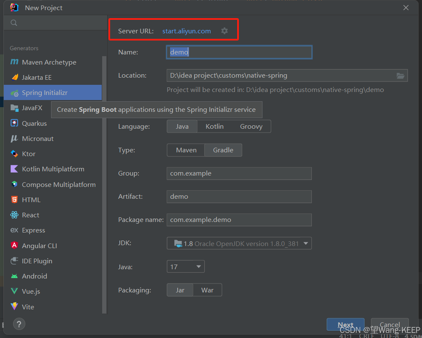Select Vite in generators list
The image size is (422, 338).
53,307
